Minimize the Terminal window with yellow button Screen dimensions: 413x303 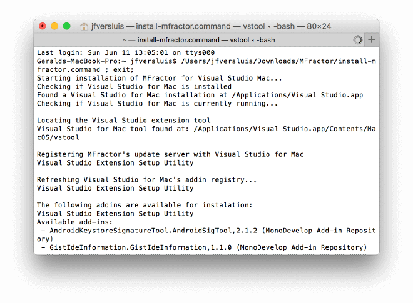coord(54,26)
